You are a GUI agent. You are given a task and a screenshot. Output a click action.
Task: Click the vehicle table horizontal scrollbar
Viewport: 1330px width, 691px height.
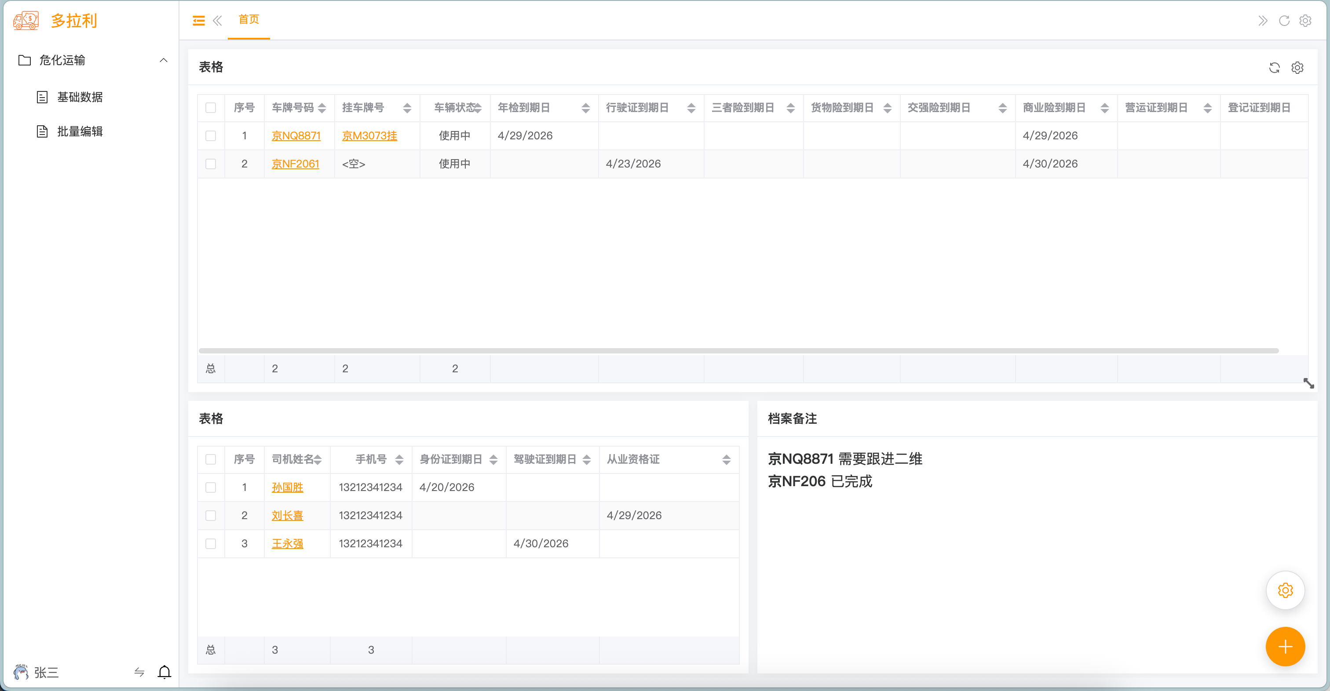pos(738,351)
